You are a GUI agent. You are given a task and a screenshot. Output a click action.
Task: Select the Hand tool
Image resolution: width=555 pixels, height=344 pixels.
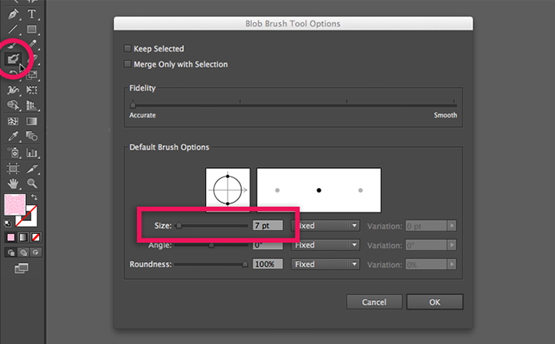click(13, 183)
